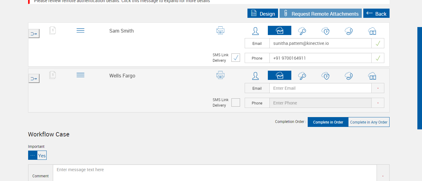Click page count icon in Wells Fargo row
The height and width of the screenshot is (181, 422).
[53, 75]
